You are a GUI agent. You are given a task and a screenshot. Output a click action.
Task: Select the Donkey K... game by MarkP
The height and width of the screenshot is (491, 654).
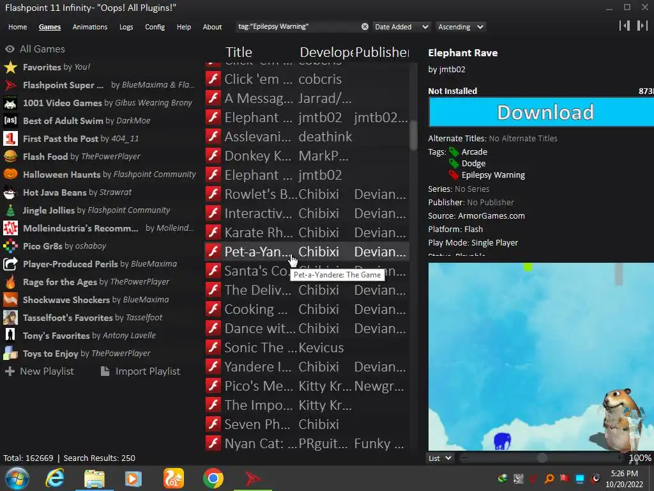coord(307,156)
